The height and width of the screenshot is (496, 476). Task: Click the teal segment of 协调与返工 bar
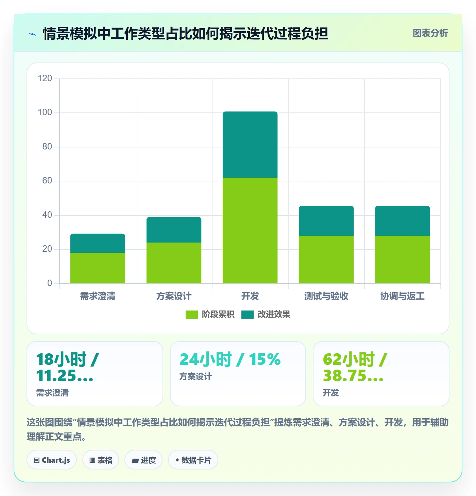(403, 221)
